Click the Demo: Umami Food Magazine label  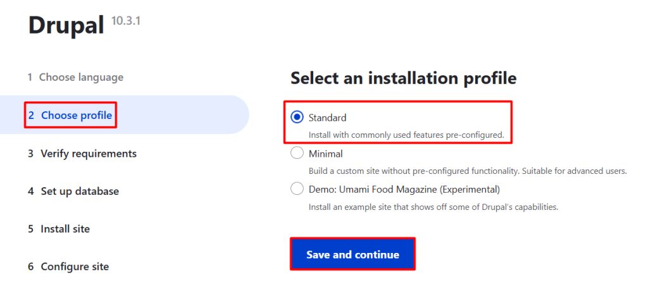(x=404, y=190)
